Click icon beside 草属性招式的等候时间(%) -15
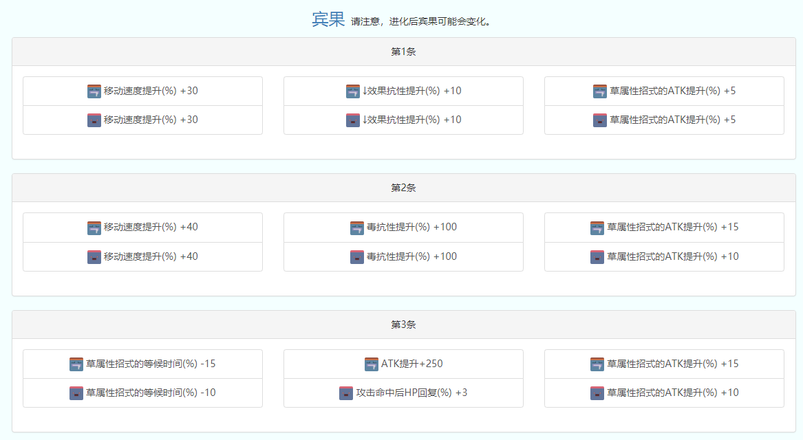 click(x=76, y=364)
